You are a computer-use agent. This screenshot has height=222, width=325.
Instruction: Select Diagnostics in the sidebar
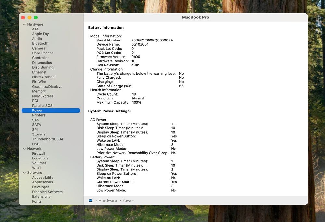coord(42,63)
